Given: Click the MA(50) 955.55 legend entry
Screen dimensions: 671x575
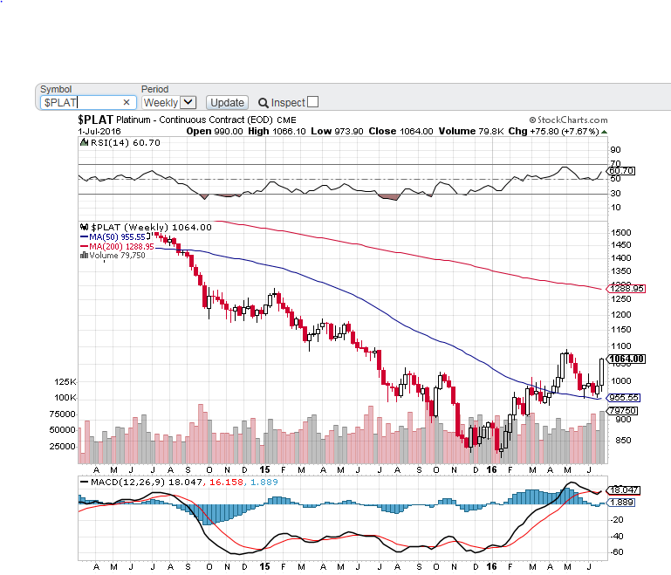Looking at the screenshot, I should tap(113, 237).
